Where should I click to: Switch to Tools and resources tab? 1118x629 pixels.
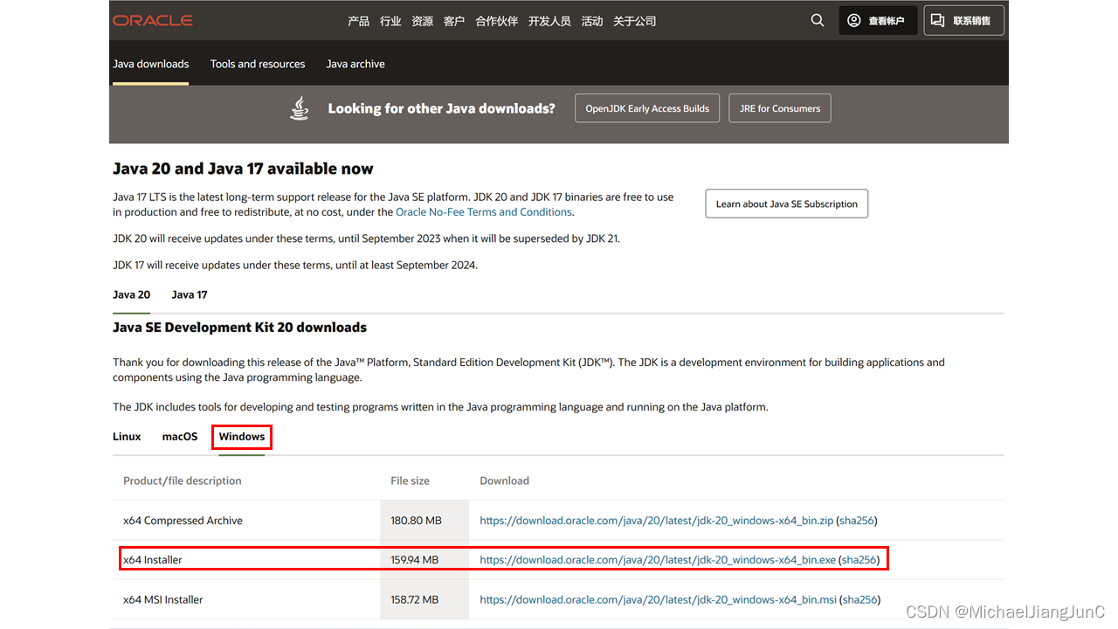pos(258,64)
